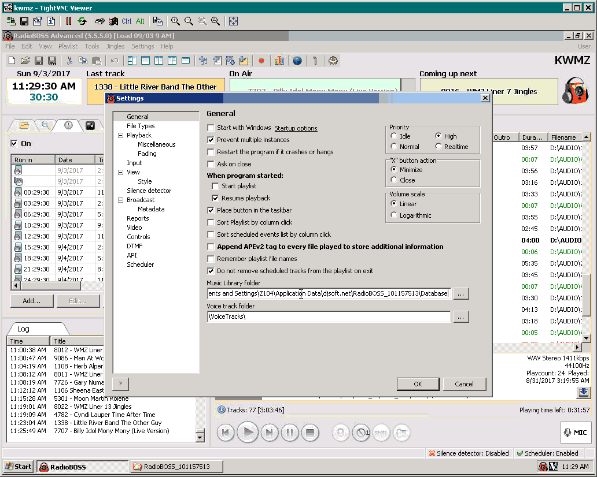Enable Start with Windows checkbox
This screenshot has height=477, width=597.
click(211, 128)
